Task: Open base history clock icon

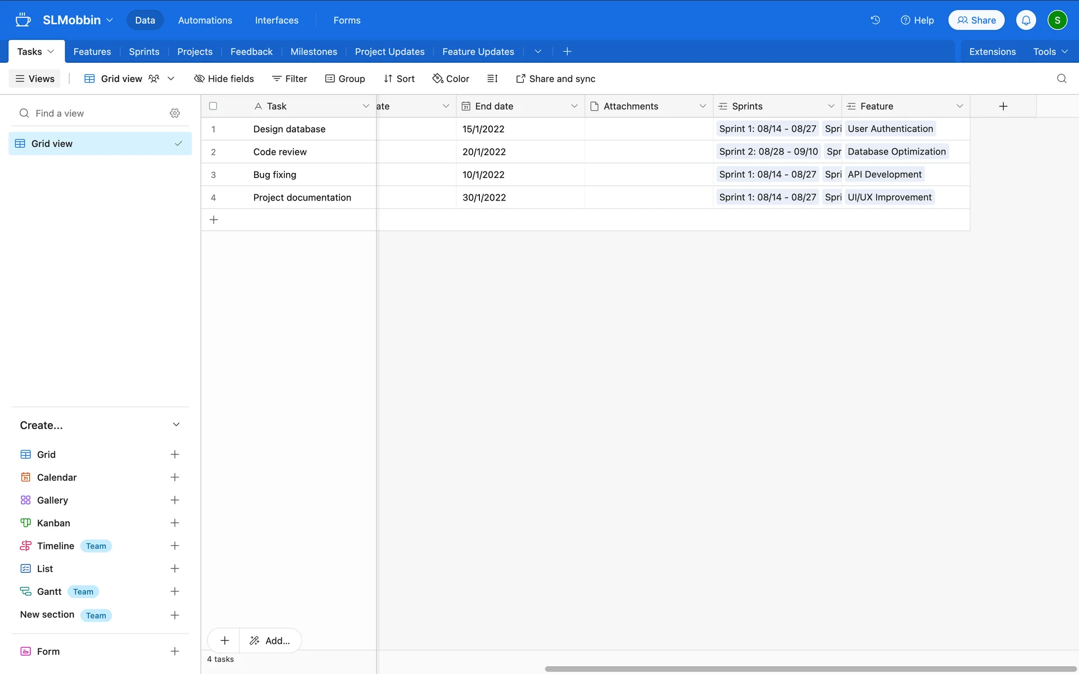Action: click(875, 20)
